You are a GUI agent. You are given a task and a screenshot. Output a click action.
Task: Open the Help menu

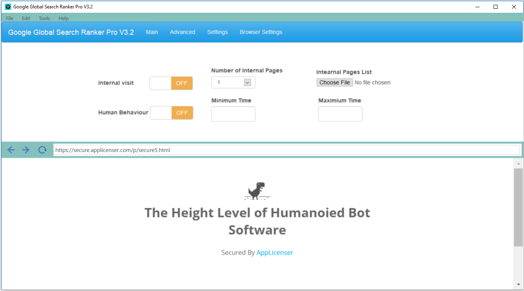tap(63, 18)
